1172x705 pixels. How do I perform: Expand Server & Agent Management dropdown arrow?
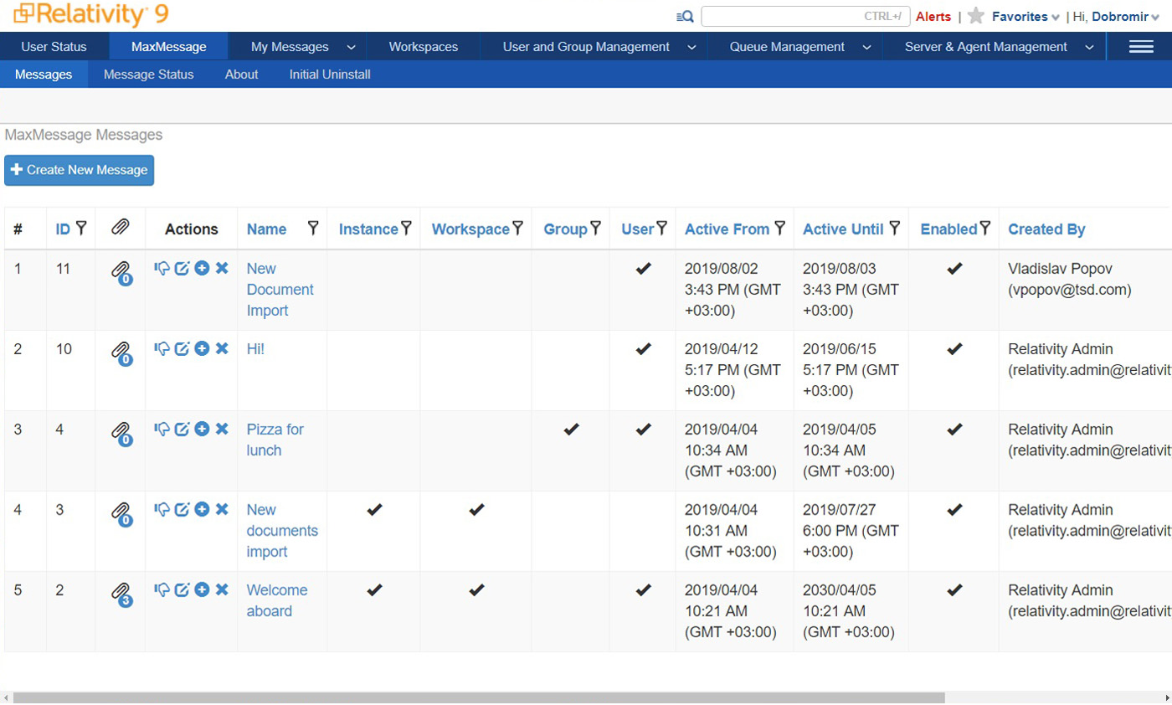pos(1089,47)
